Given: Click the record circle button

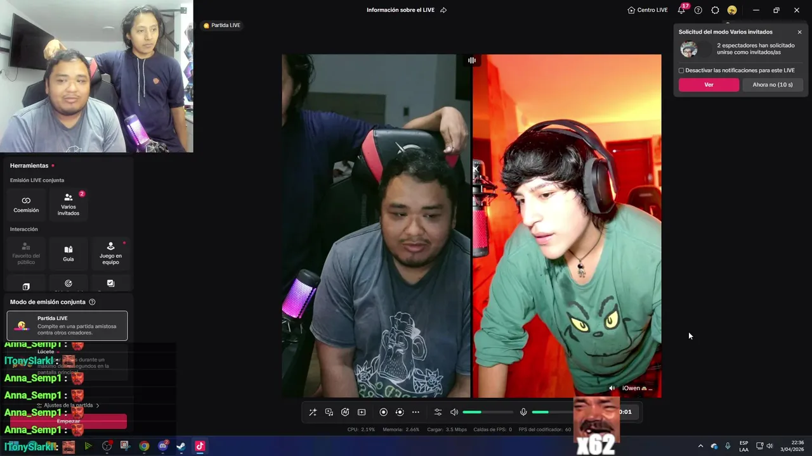Looking at the screenshot, I should pos(383,412).
